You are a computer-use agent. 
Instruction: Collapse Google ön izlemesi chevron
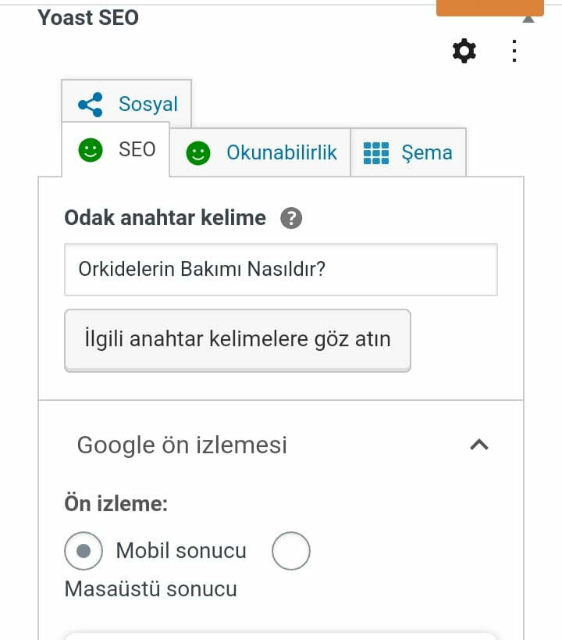[479, 445]
